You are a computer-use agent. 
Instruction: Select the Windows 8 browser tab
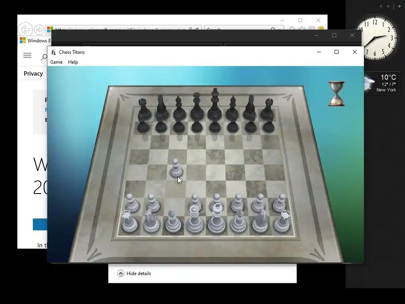(35, 41)
